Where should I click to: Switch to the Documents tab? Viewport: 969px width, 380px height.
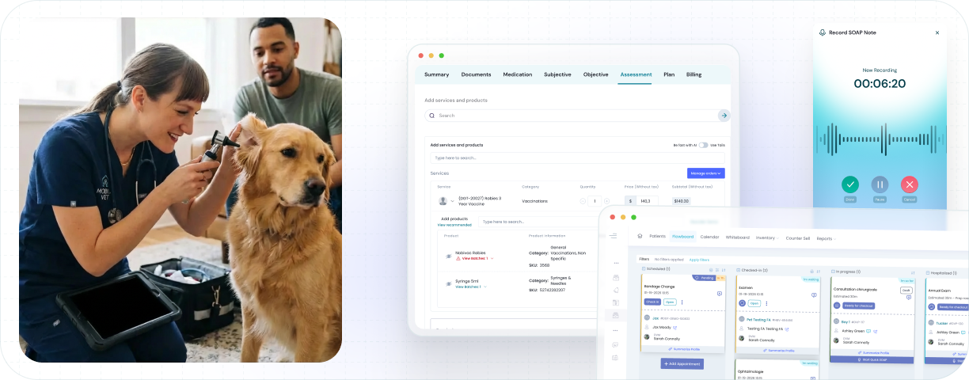[476, 74]
